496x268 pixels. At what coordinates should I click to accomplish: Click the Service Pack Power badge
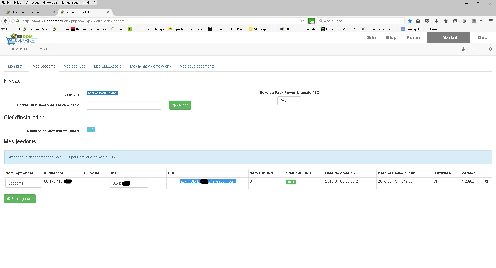coord(102,93)
